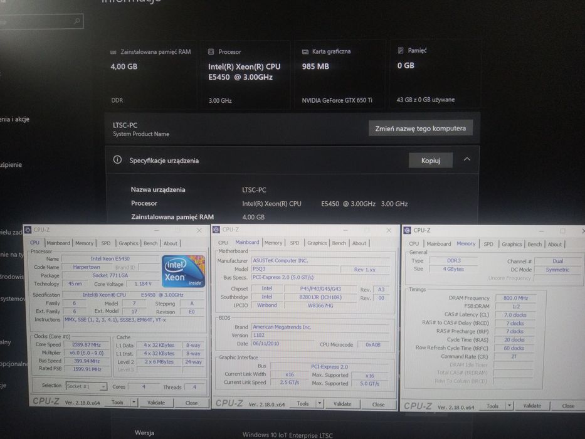Click the 'DDR3' memory type value
The height and width of the screenshot is (439, 585).
point(454,260)
